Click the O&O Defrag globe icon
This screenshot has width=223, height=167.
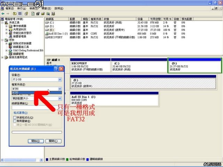(x=10, y=50)
